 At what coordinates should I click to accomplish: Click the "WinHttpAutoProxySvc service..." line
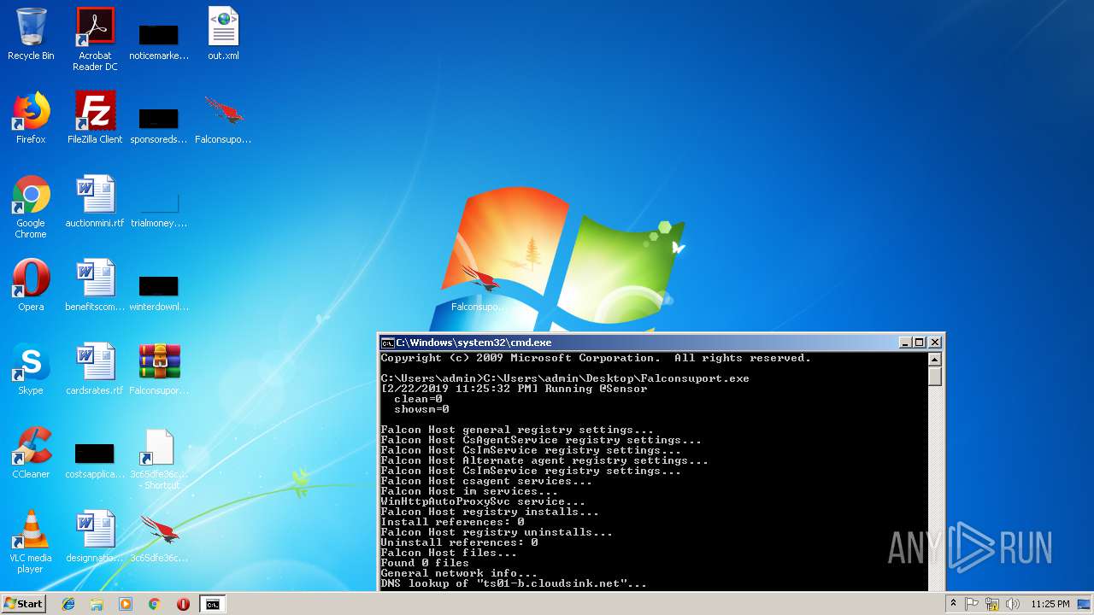click(483, 501)
